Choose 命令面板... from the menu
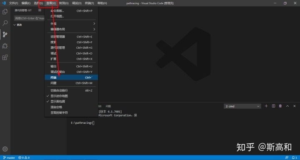Image resolution: width=300 pixels, height=160 pixels. tap(71, 11)
